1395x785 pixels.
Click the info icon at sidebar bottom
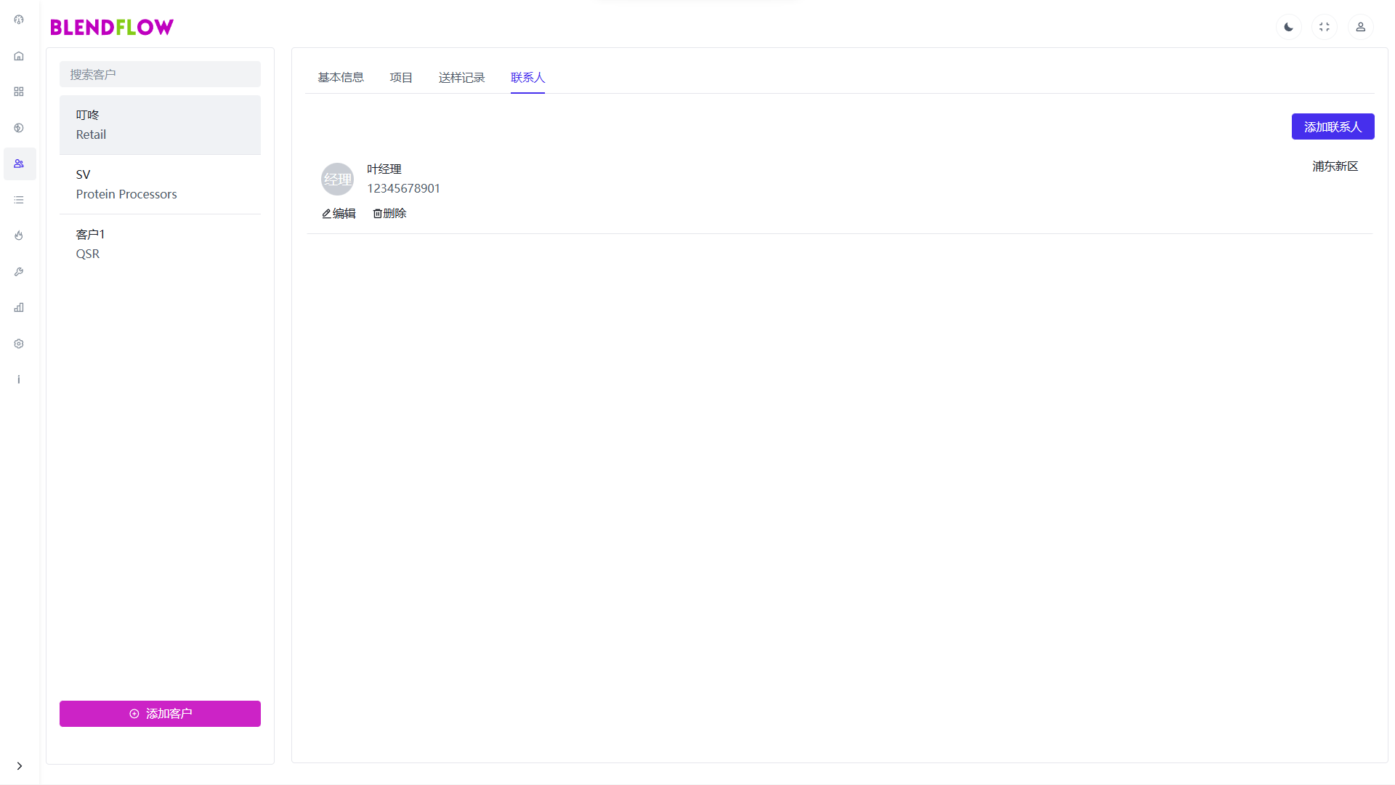pyautogui.click(x=19, y=379)
